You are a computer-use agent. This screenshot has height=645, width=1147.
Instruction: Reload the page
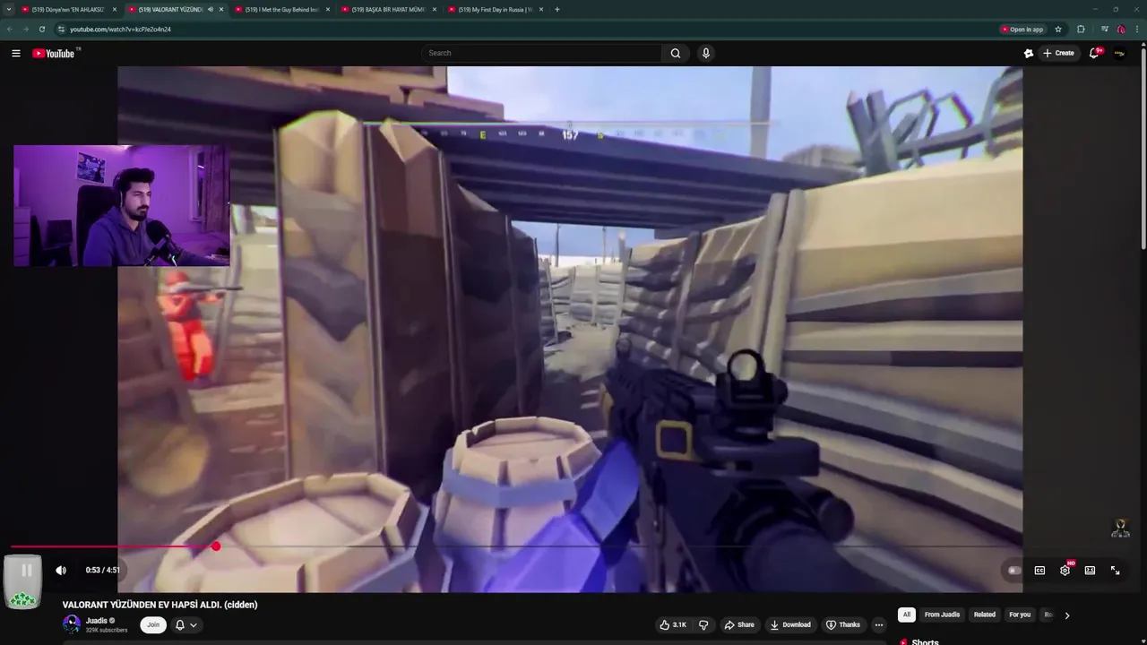[41, 29]
